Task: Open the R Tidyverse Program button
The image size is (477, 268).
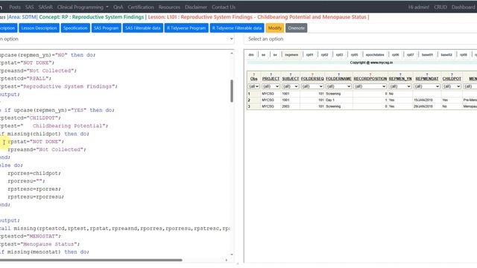Action: 186,28
